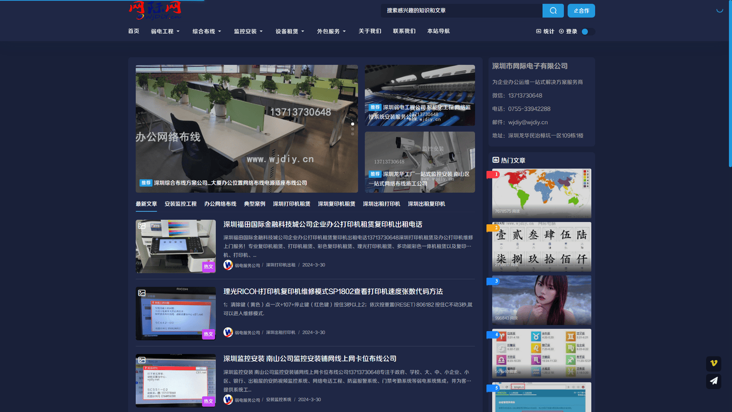Open article 深圳监控安装 南山公司 title

(x=310, y=359)
